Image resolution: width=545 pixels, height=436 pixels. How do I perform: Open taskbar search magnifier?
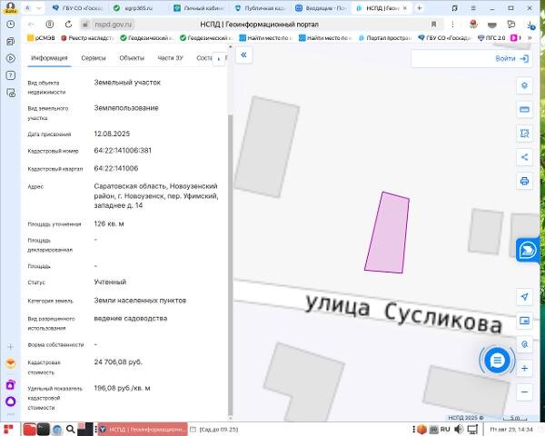point(70,430)
